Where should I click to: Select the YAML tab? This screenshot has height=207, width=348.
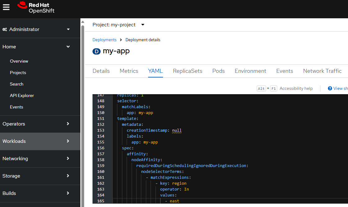coord(155,71)
